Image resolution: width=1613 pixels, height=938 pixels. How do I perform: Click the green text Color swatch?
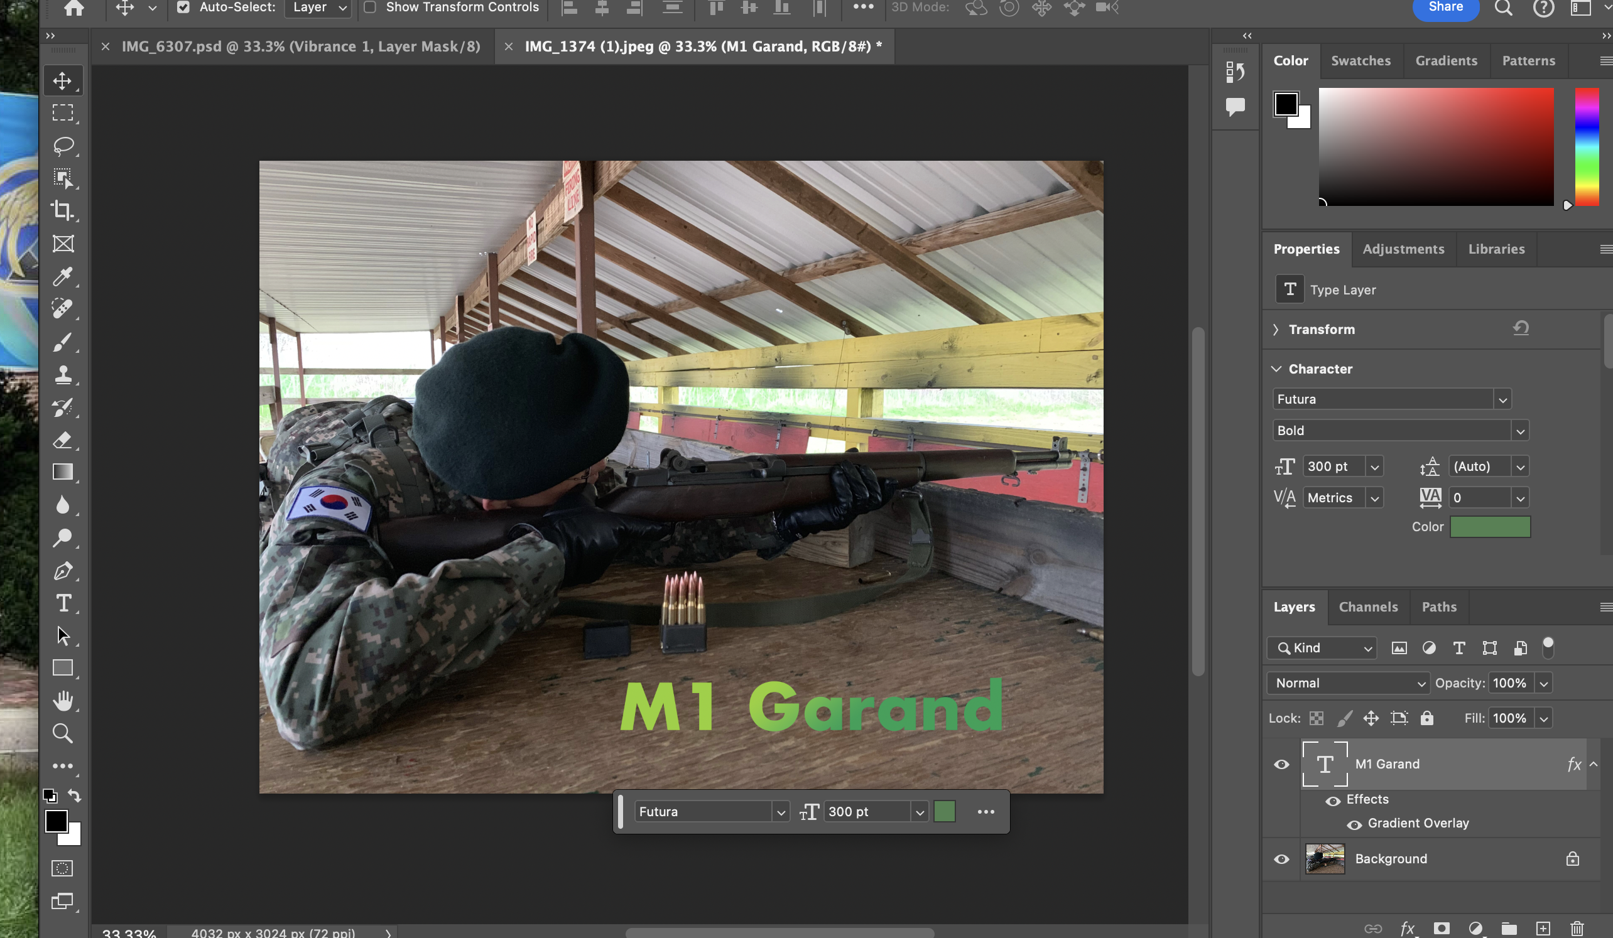click(1489, 527)
